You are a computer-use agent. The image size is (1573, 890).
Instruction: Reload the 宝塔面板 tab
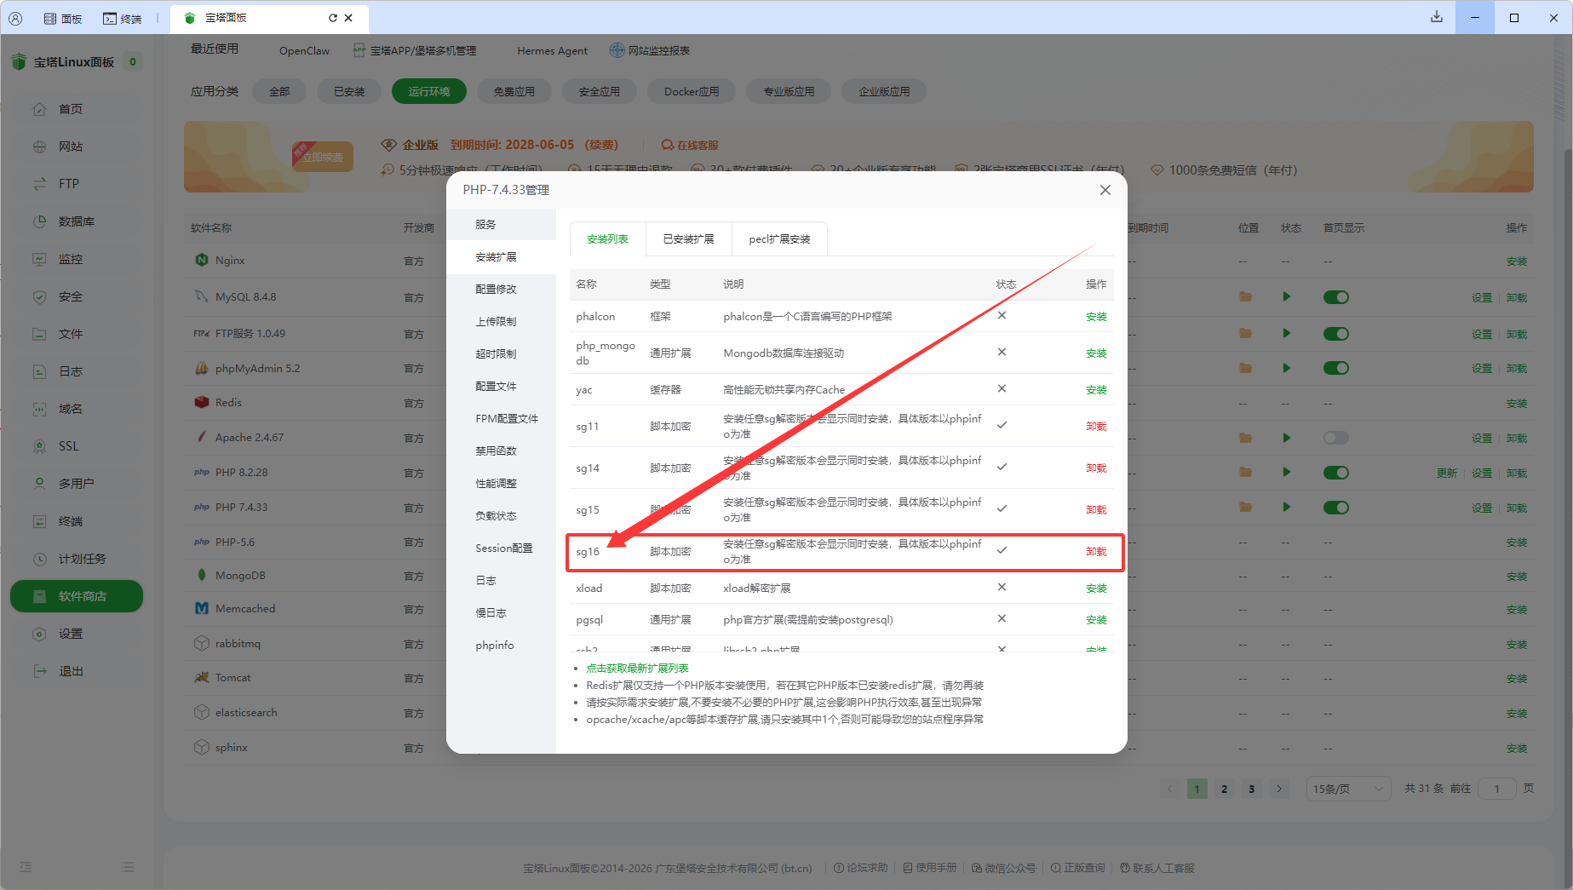tap(332, 18)
